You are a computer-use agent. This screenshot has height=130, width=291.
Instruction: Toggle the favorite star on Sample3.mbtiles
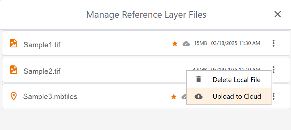click(174, 96)
